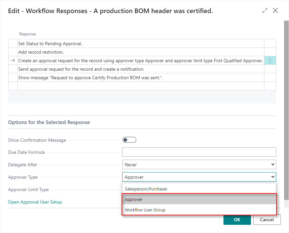Open Approval User Setup
The width and height of the screenshot is (289, 233).
pos(35,202)
